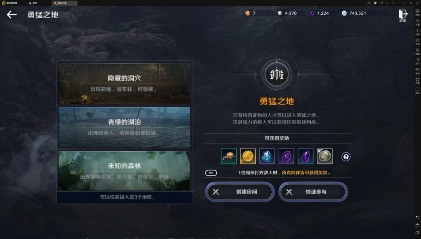Image resolution: width=421 pixels, height=239 pixels.
Task: Click the mushroom item reward icon
Action: 228,156
